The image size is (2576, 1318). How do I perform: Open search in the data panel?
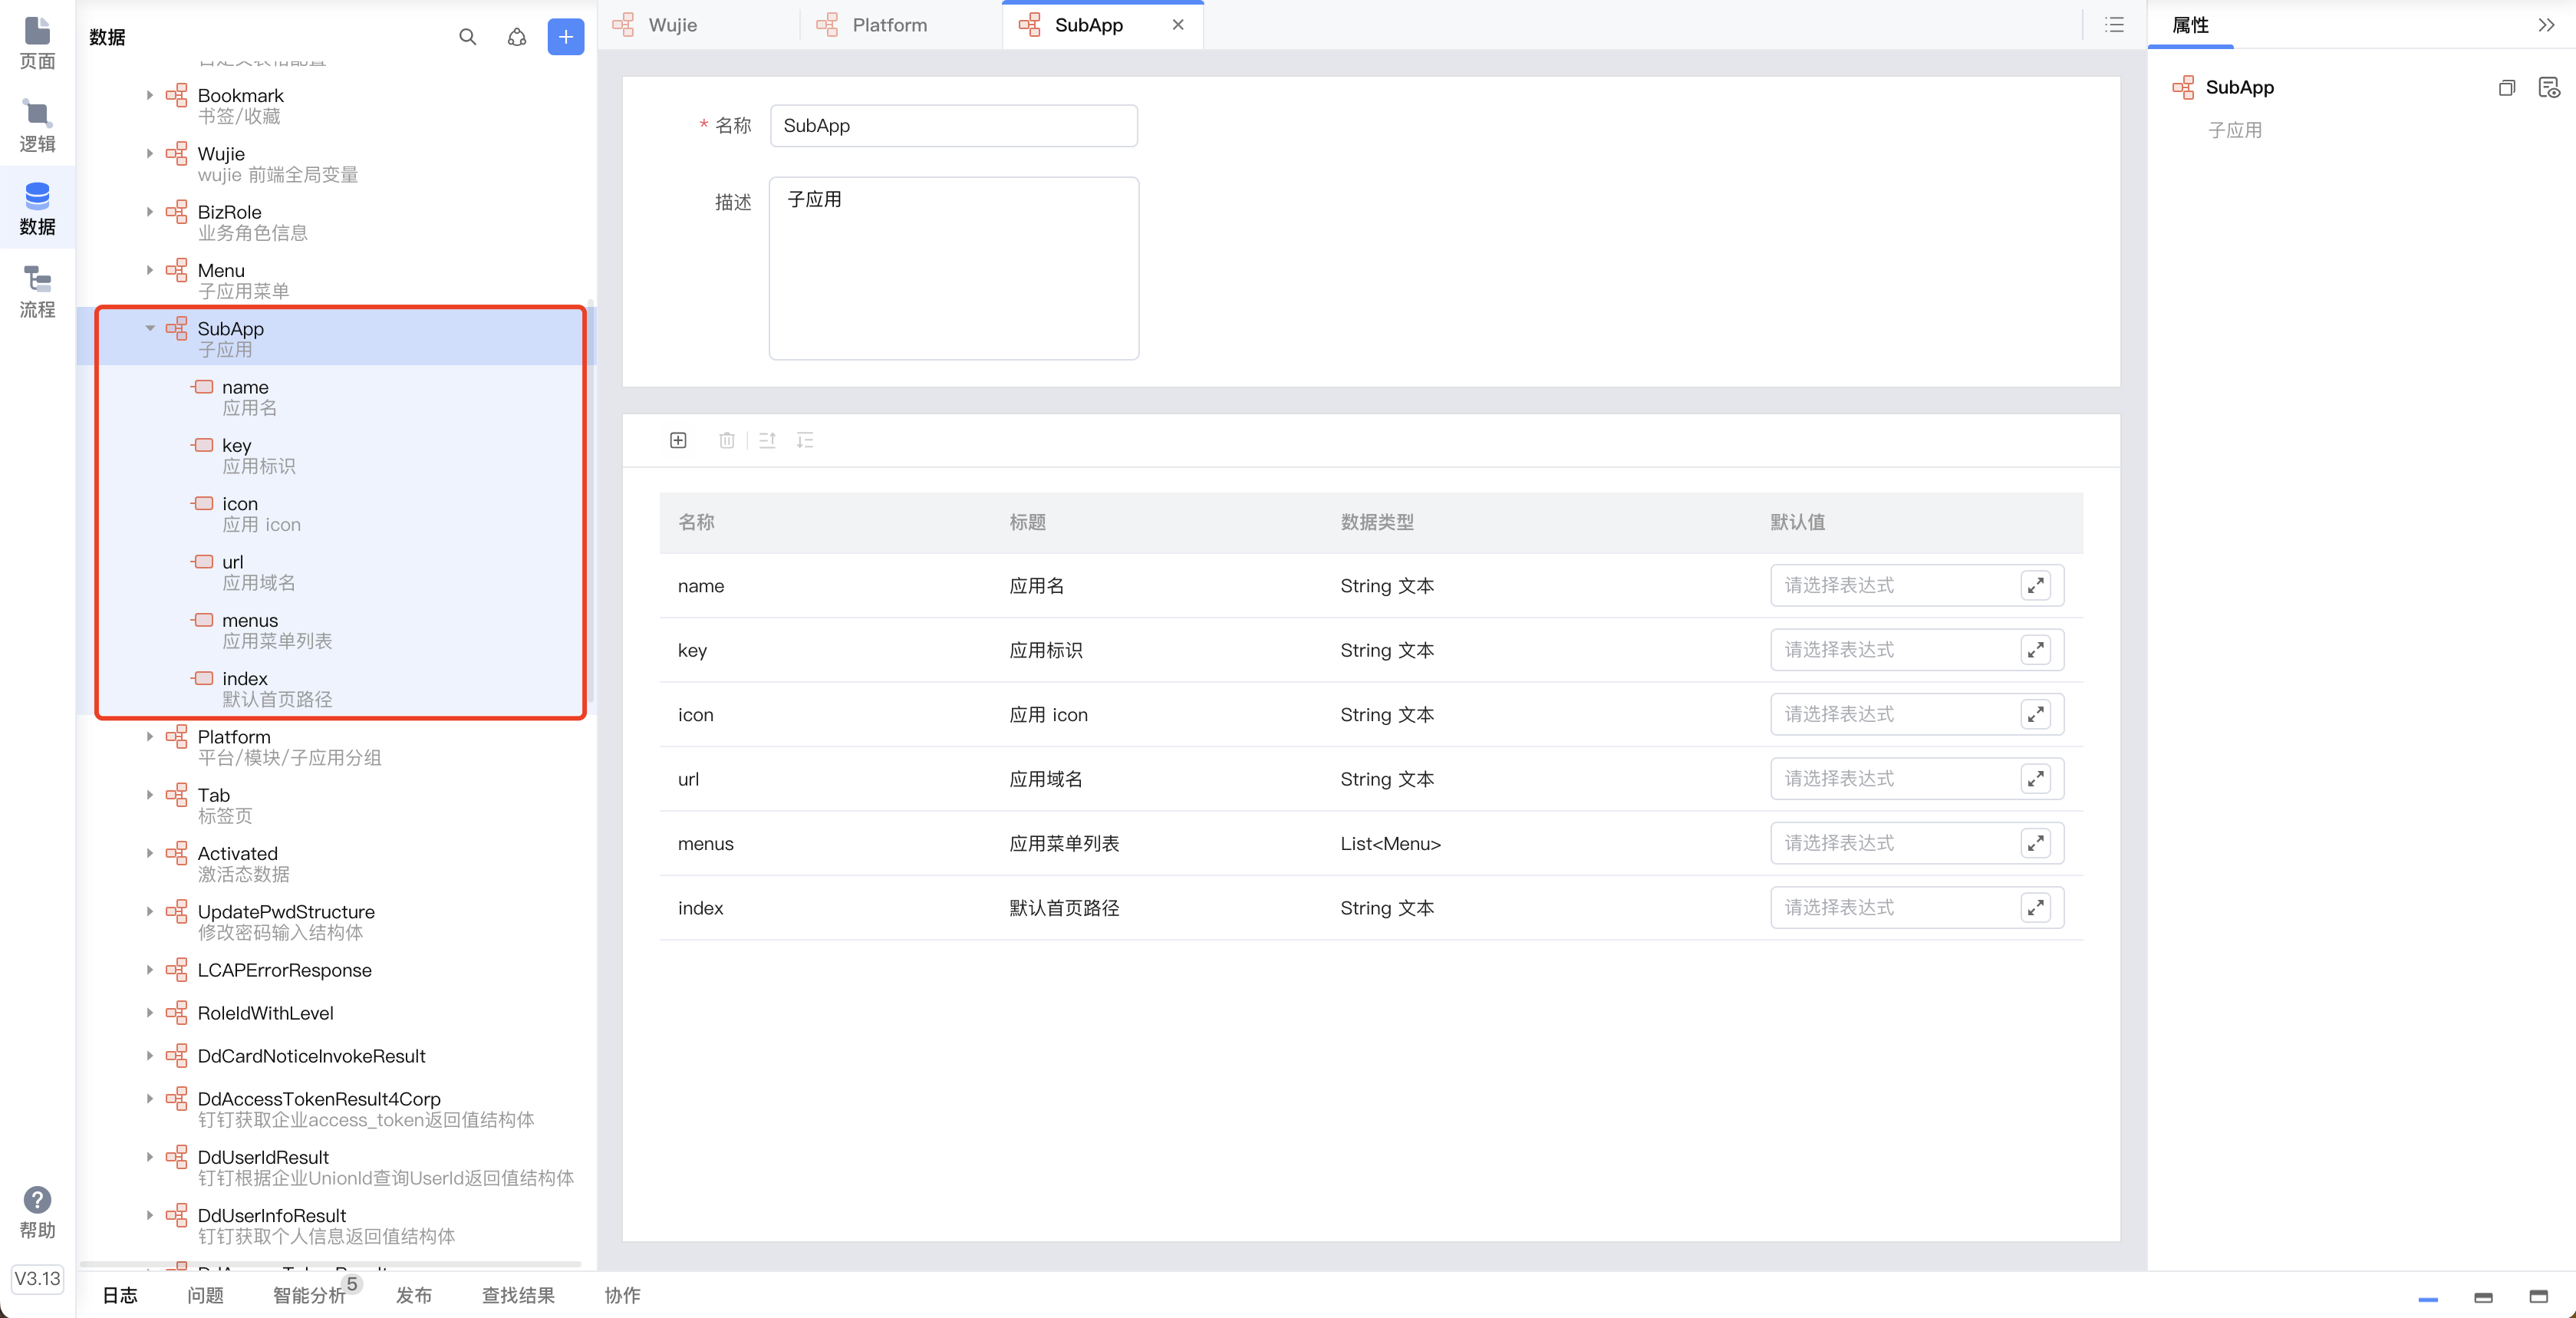tap(467, 37)
